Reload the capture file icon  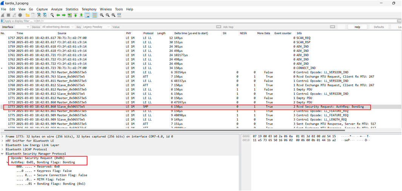tap(45, 15)
